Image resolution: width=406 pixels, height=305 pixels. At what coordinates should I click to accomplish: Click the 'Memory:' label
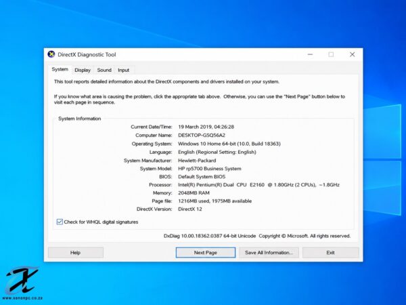point(162,192)
